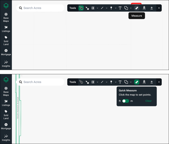This screenshot has width=169, height=144.
Task: Select the Text tool in Quick Measure view
Action: [120, 82]
